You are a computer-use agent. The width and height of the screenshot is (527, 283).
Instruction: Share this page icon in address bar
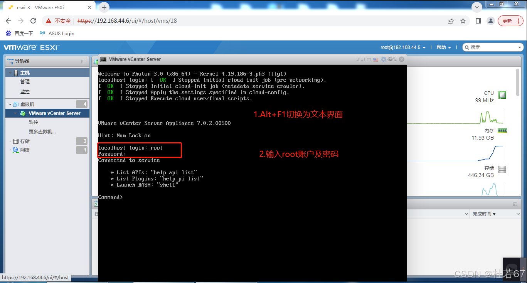point(451,21)
